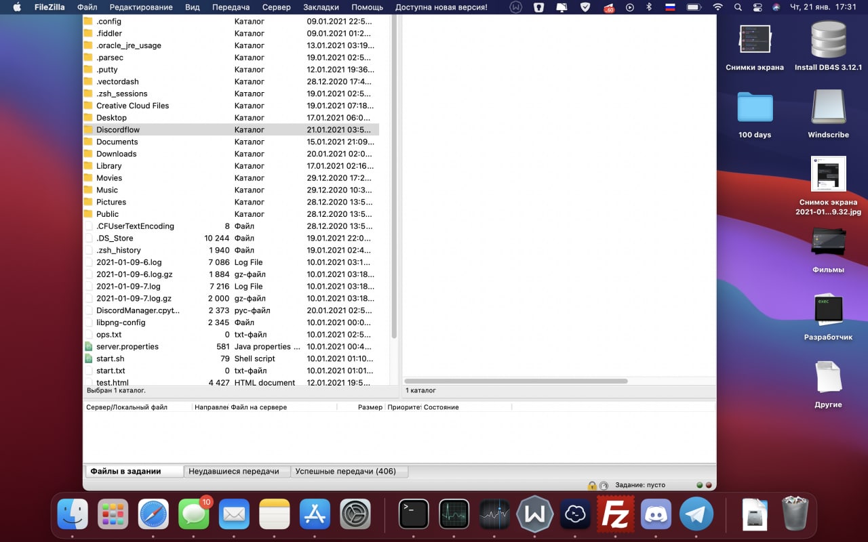The width and height of the screenshot is (868, 542).
Task: Select the 'ops.txt' file
Action: click(x=231, y=335)
